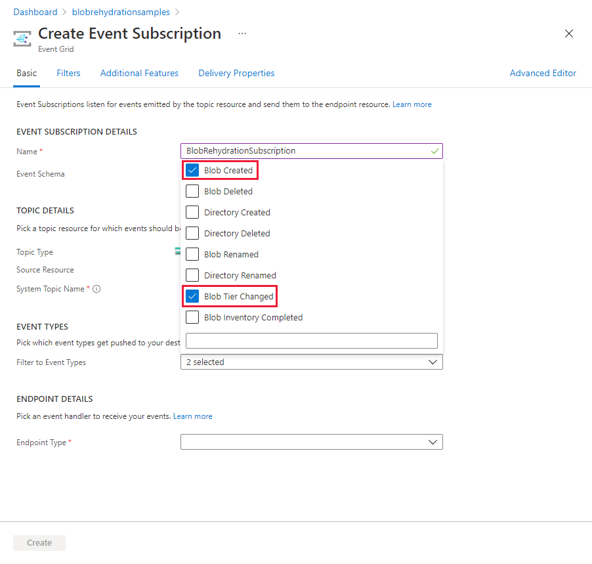This screenshot has width=592, height=564.
Task: Check the Blob Inventory Completed checkbox
Action: [x=192, y=317]
